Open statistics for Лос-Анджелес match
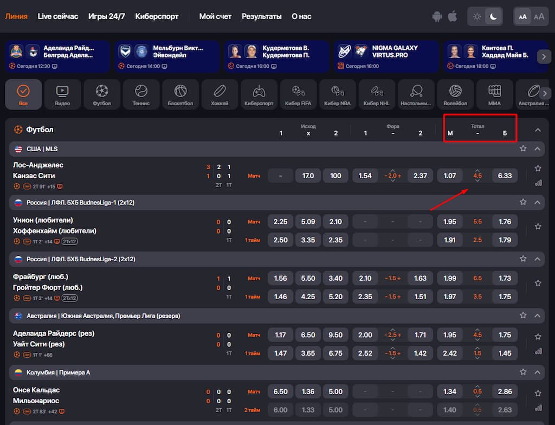Image resolution: width=555 pixels, height=425 pixels. (x=538, y=183)
